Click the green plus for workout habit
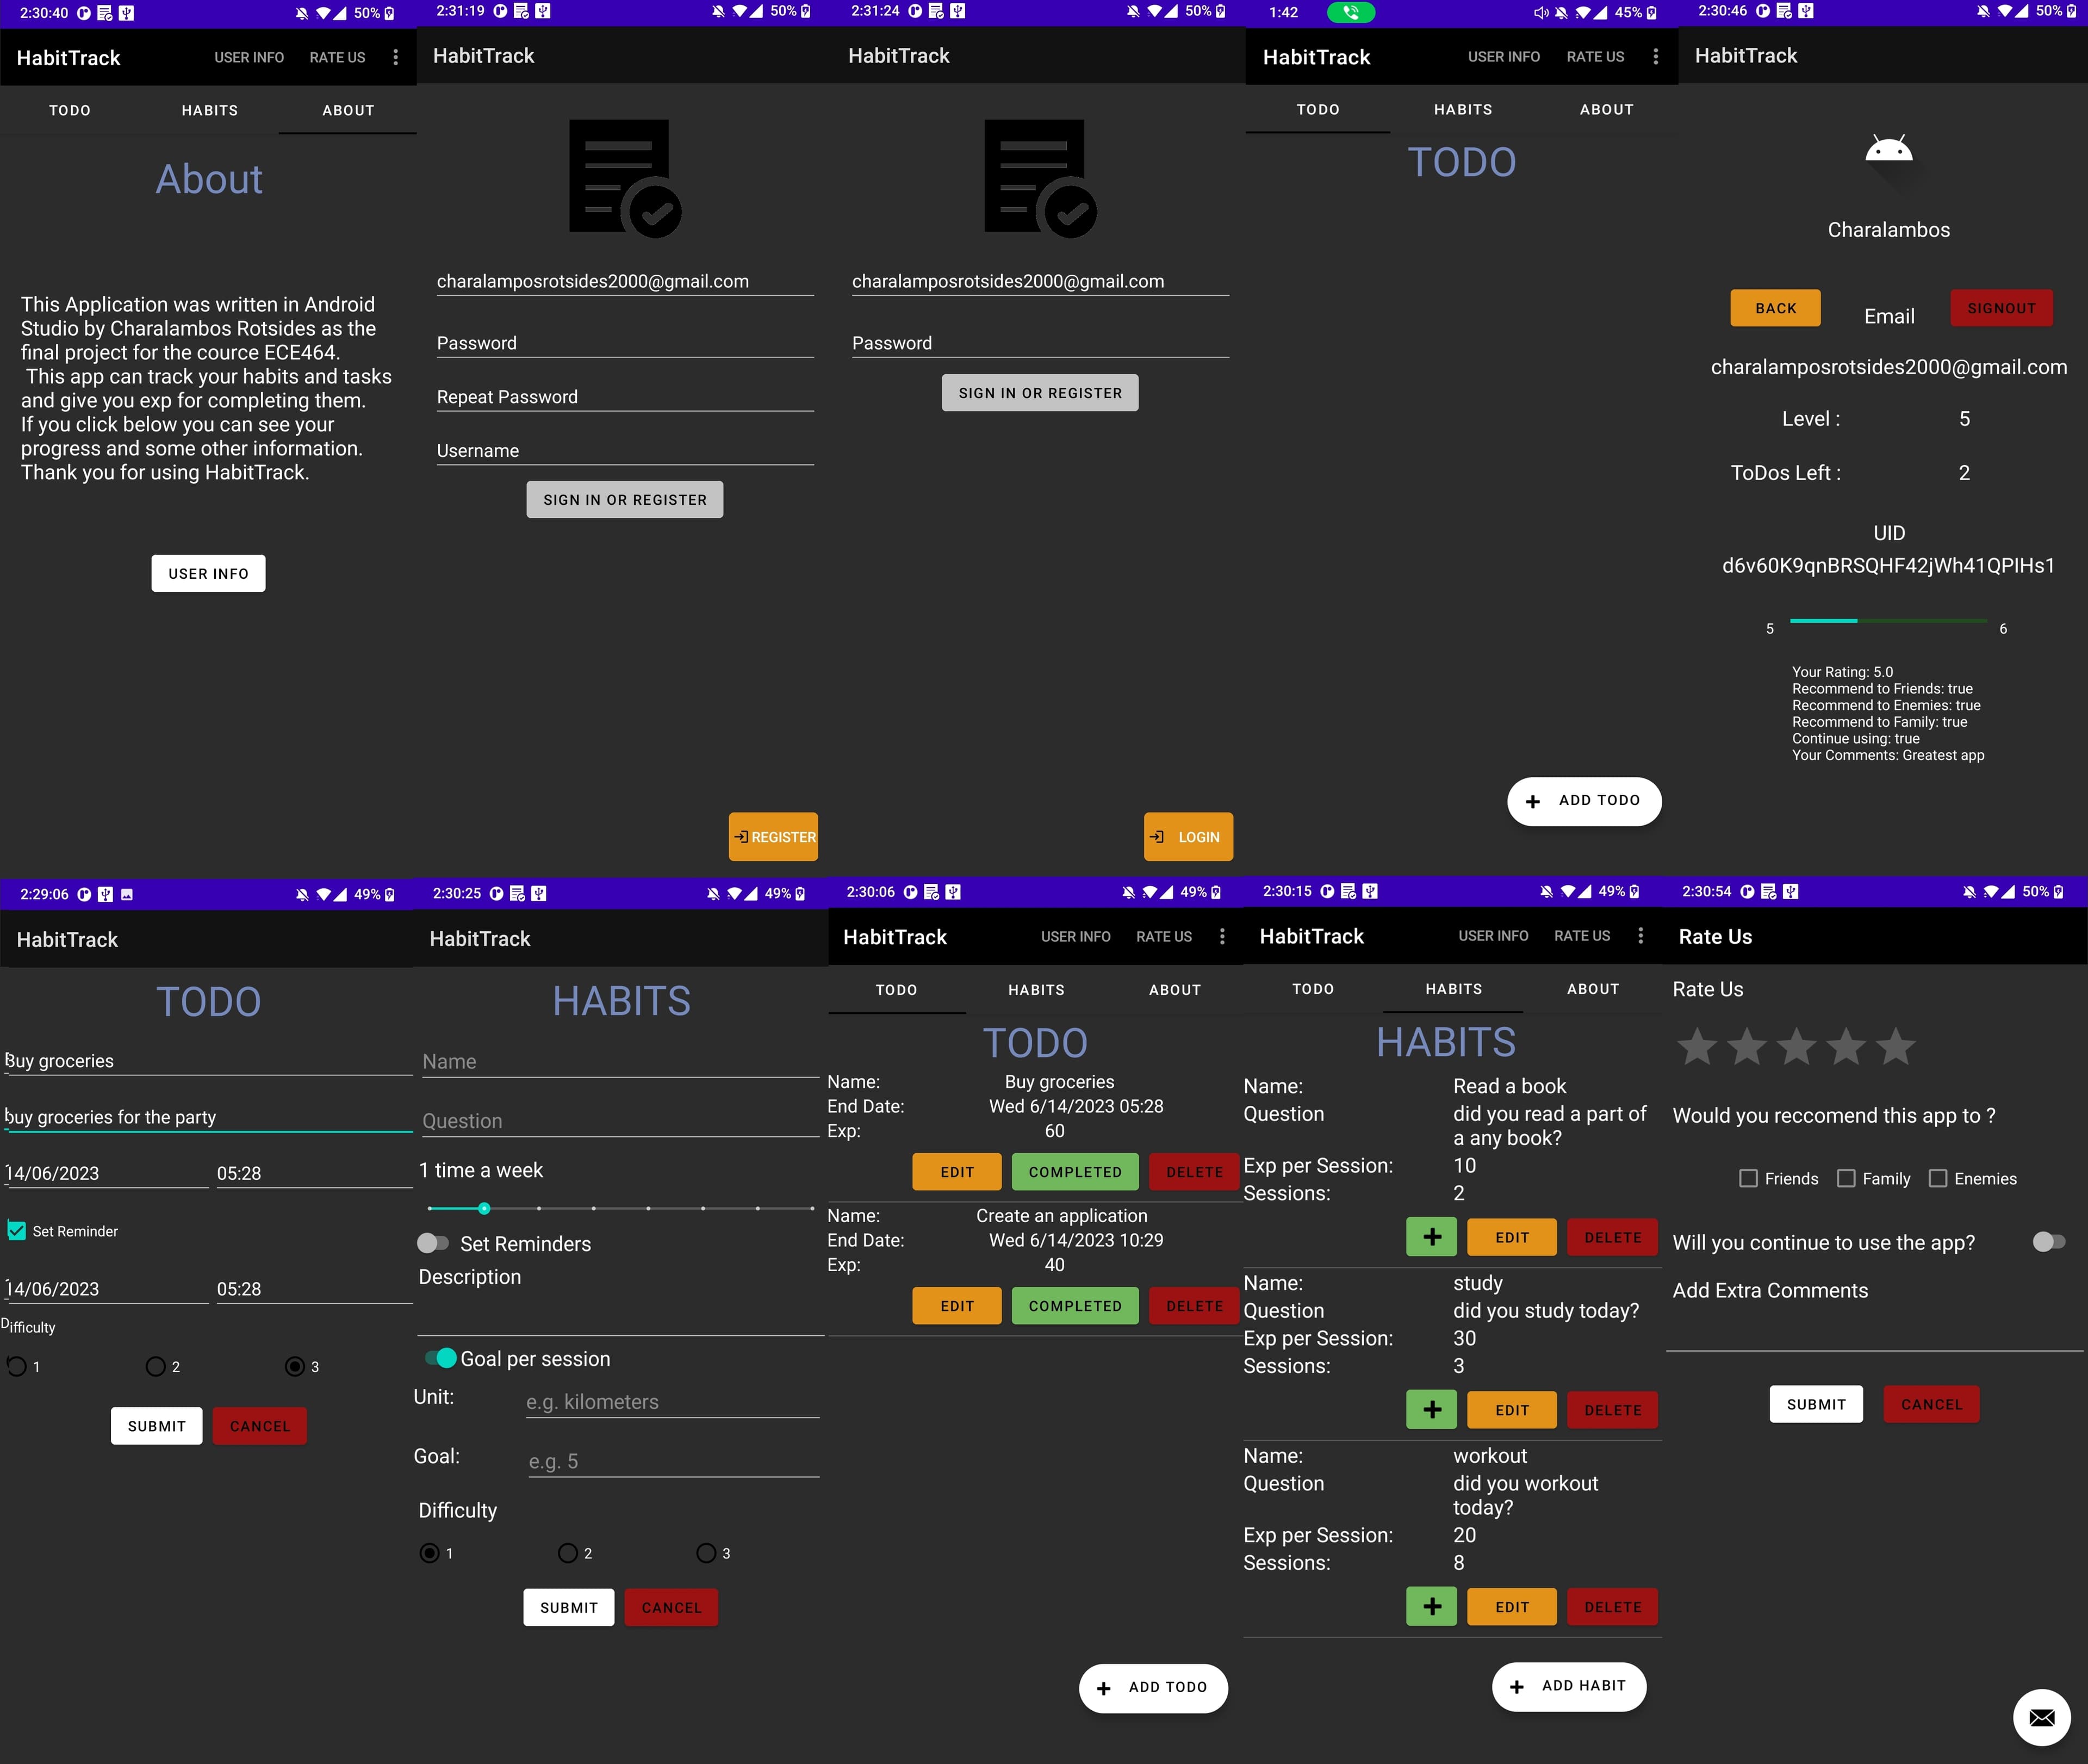 [1431, 1607]
